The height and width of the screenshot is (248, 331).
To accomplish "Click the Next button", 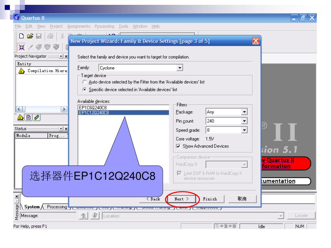I will coord(182,199).
